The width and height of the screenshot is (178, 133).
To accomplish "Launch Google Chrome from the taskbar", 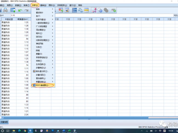I will [x=25, y=131].
